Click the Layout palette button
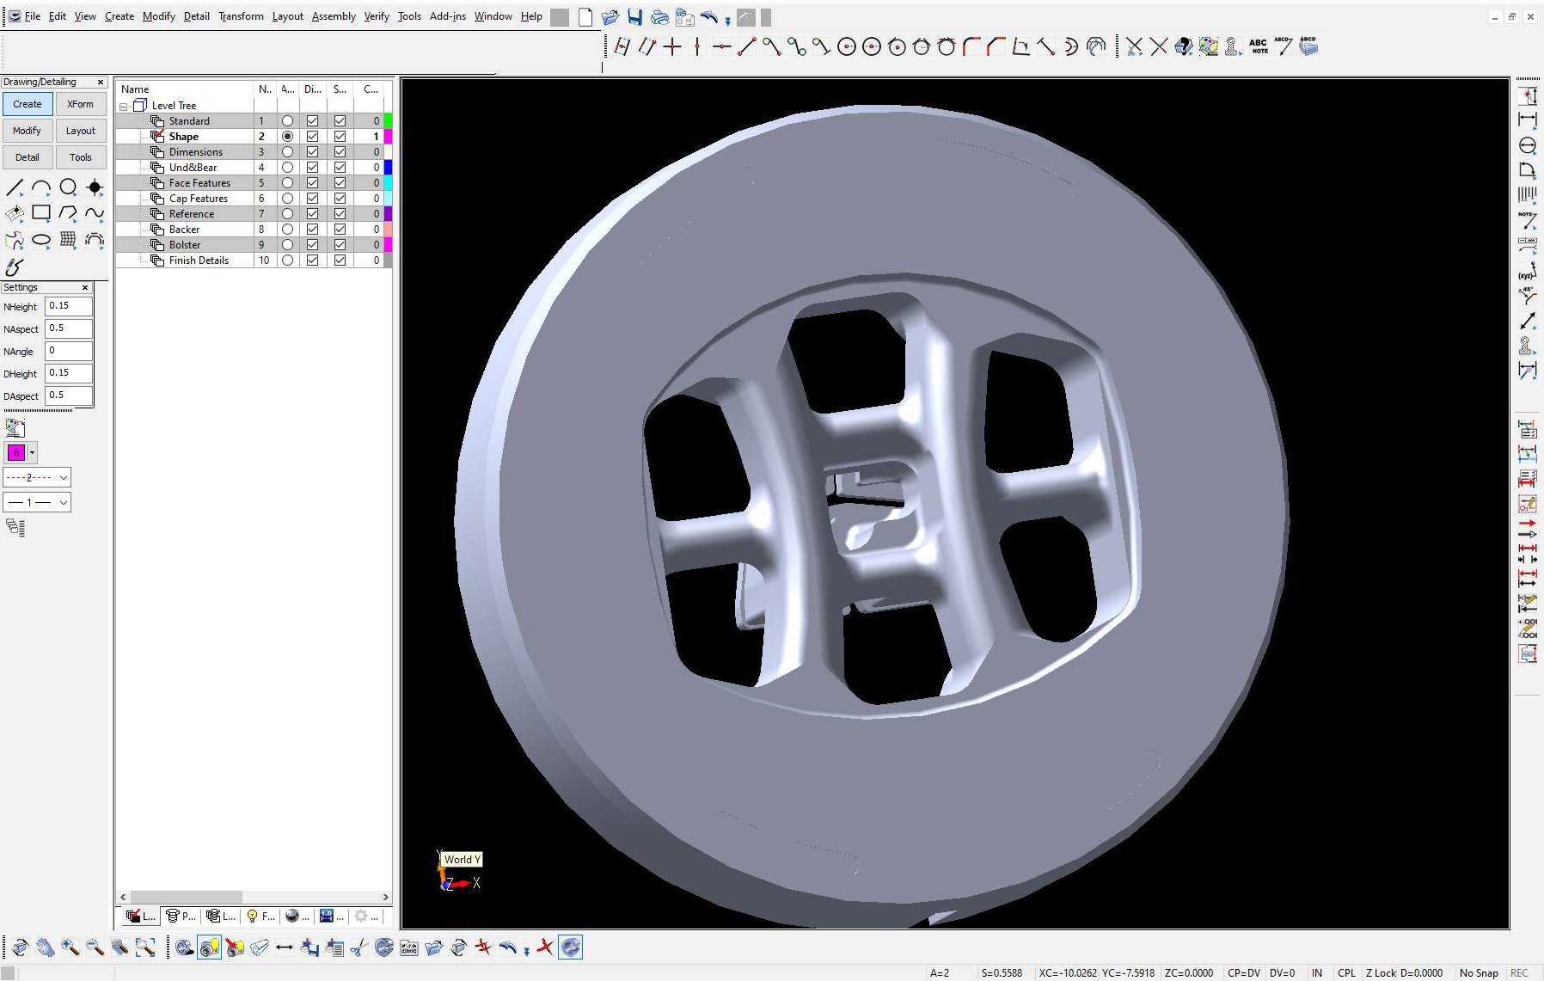1544x981 pixels. (81, 131)
